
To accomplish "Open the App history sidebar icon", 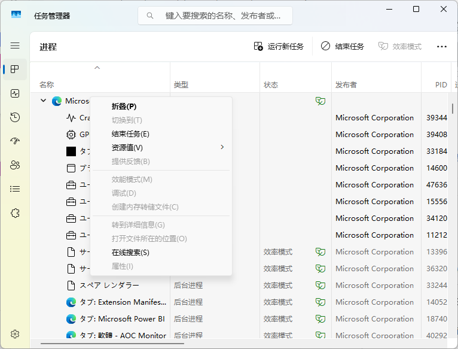I will [x=15, y=117].
